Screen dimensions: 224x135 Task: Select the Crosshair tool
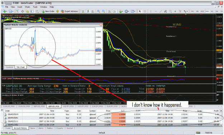(x=145, y=11)
